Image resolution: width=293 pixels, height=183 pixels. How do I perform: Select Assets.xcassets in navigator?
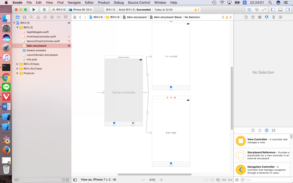[36, 50]
